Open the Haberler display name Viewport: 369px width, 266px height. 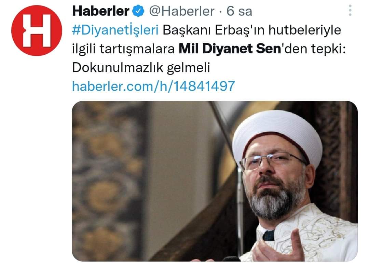pos(101,11)
